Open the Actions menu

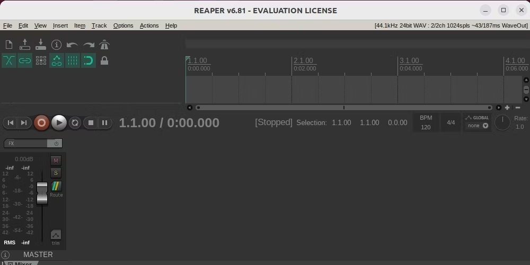[149, 25]
